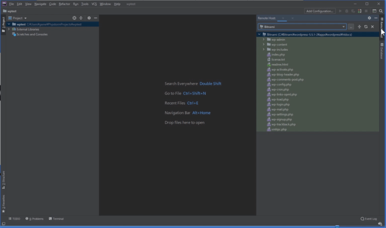386x228 pixels.
Task: Expand External Libraries node
Action: (9, 29)
